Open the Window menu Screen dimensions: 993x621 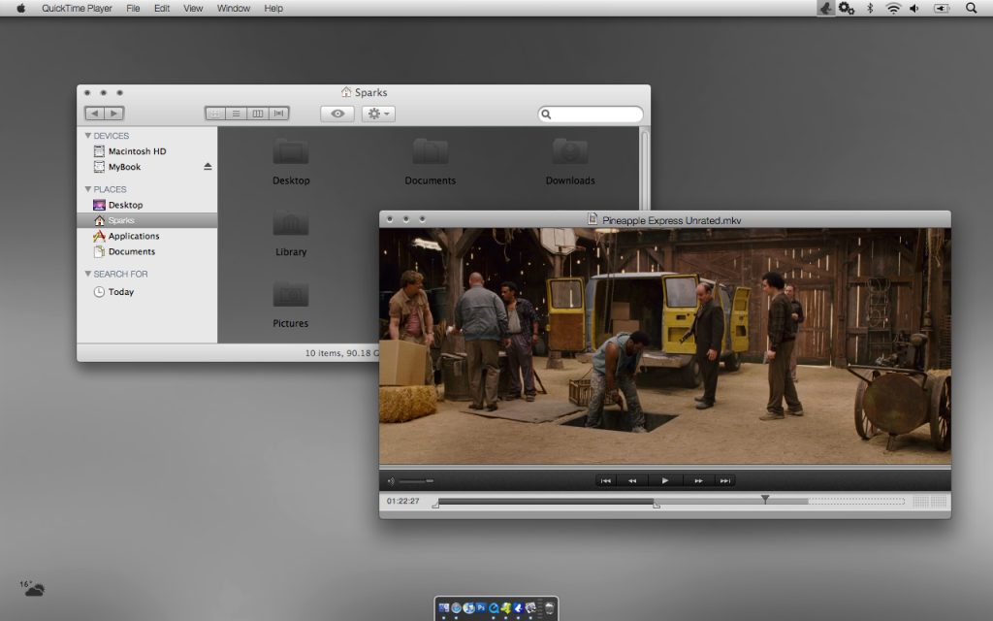(233, 8)
